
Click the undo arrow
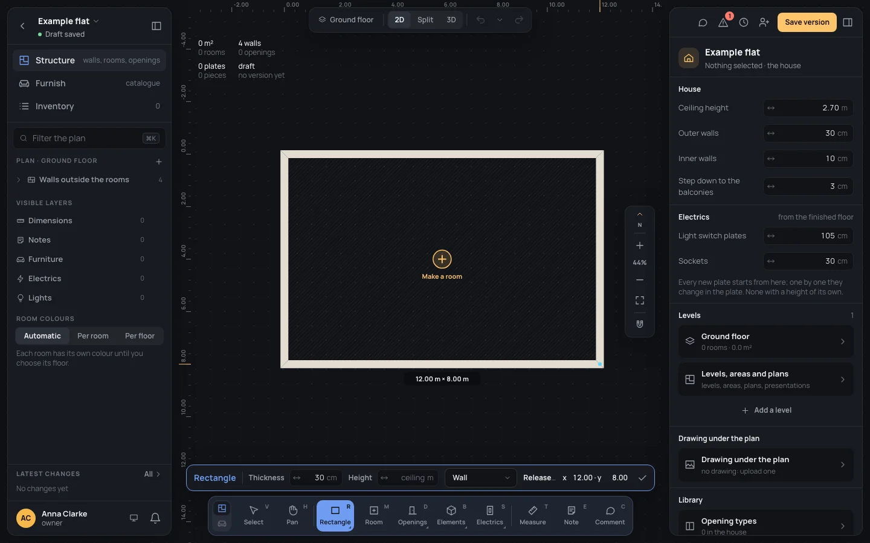pyautogui.click(x=480, y=20)
